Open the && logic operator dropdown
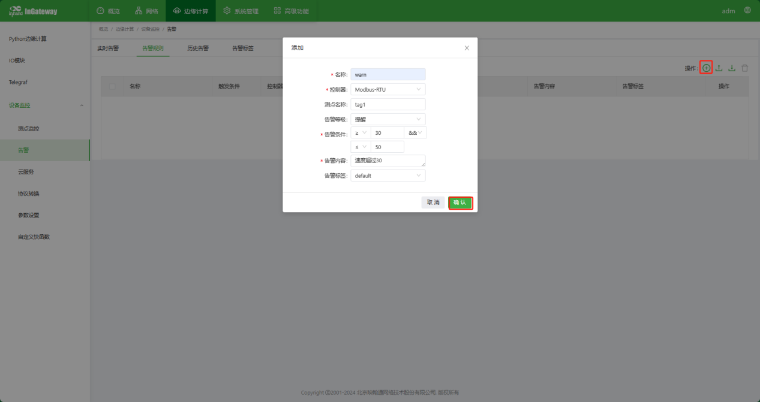This screenshot has height=402, width=760. (416, 132)
